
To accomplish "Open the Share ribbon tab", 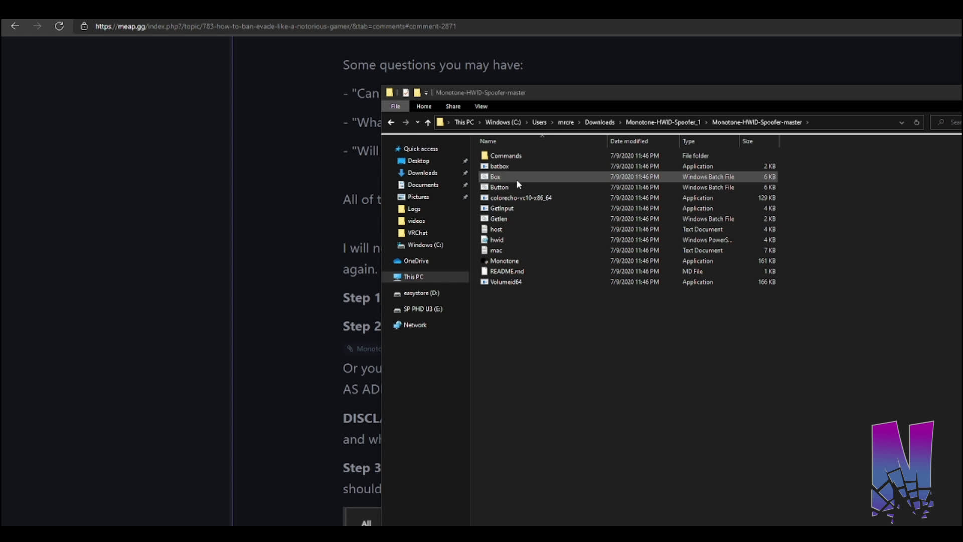I will pos(453,106).
